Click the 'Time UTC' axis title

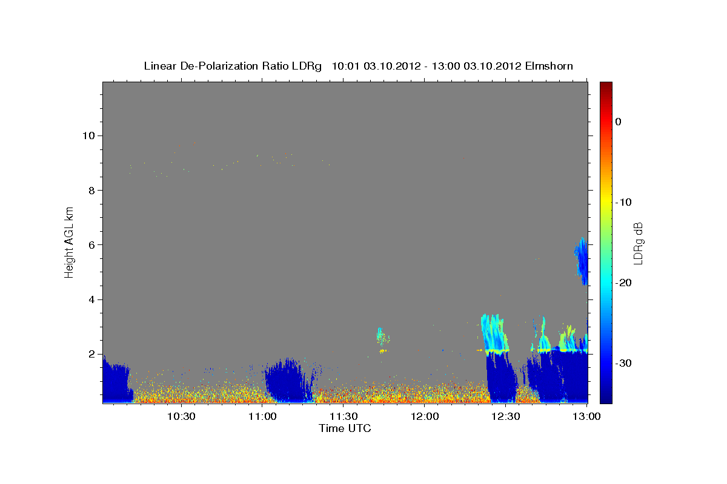[x=345, y=428]
